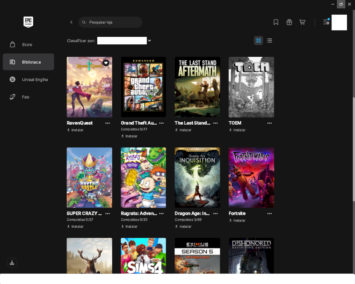The width and height of the screenshot is (355, 284).
Task: Click the Pesquisar loja search field
Action: point(110,22)
